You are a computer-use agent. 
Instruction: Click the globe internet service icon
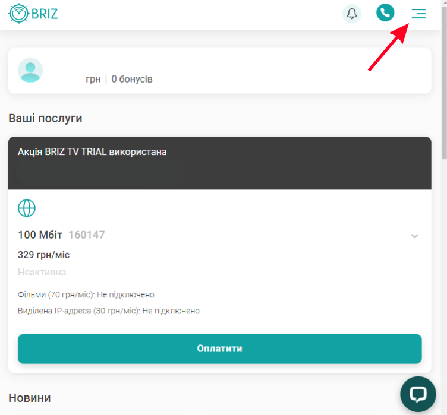(x=27, y=208)
